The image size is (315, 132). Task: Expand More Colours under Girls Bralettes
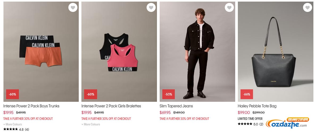(91, 124)
